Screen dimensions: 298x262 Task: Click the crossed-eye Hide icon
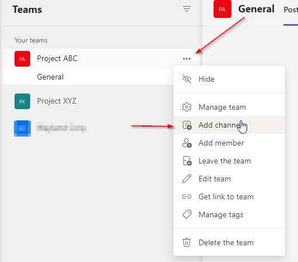(x=187, y=79)
